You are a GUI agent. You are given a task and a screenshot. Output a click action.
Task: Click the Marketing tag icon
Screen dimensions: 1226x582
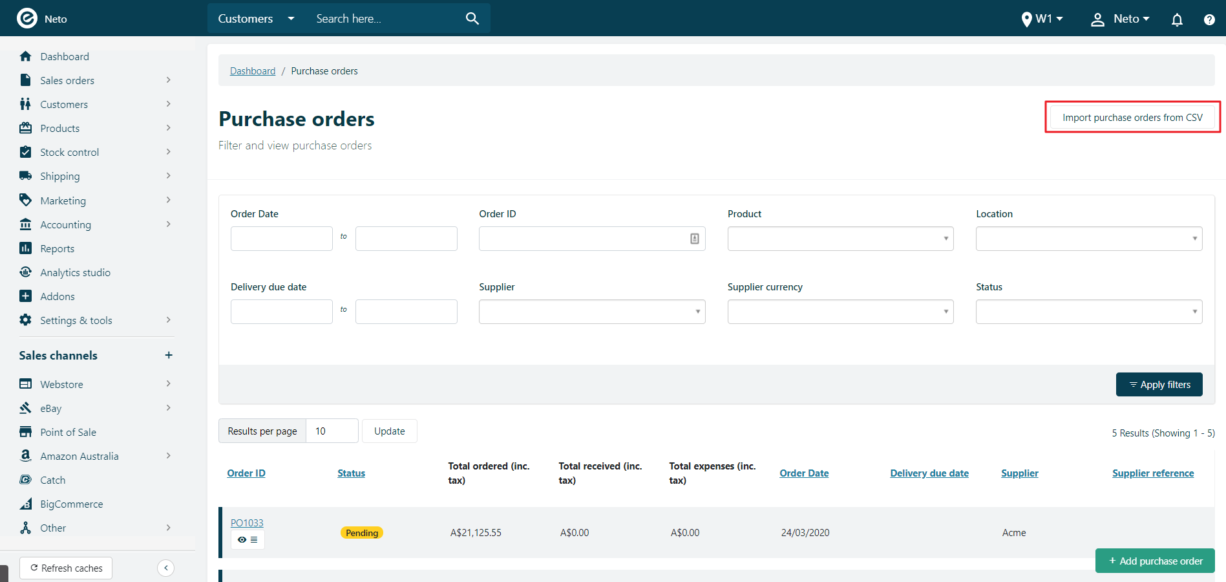coord(26,200)
